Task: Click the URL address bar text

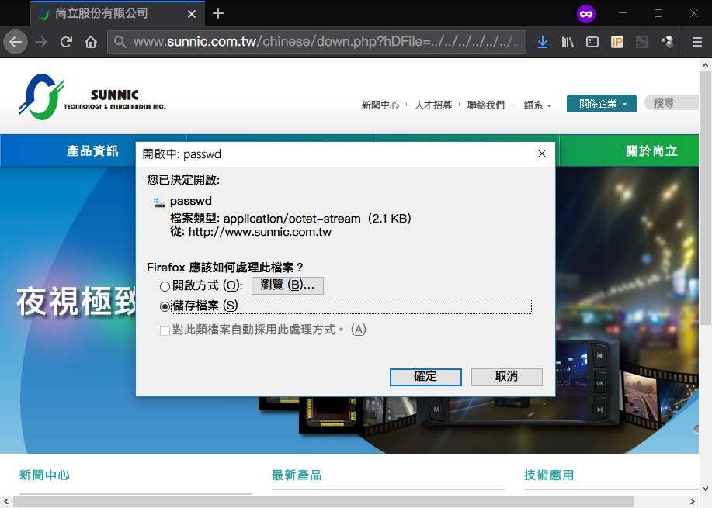Action: pyautogui.click(x=329, y=42)
